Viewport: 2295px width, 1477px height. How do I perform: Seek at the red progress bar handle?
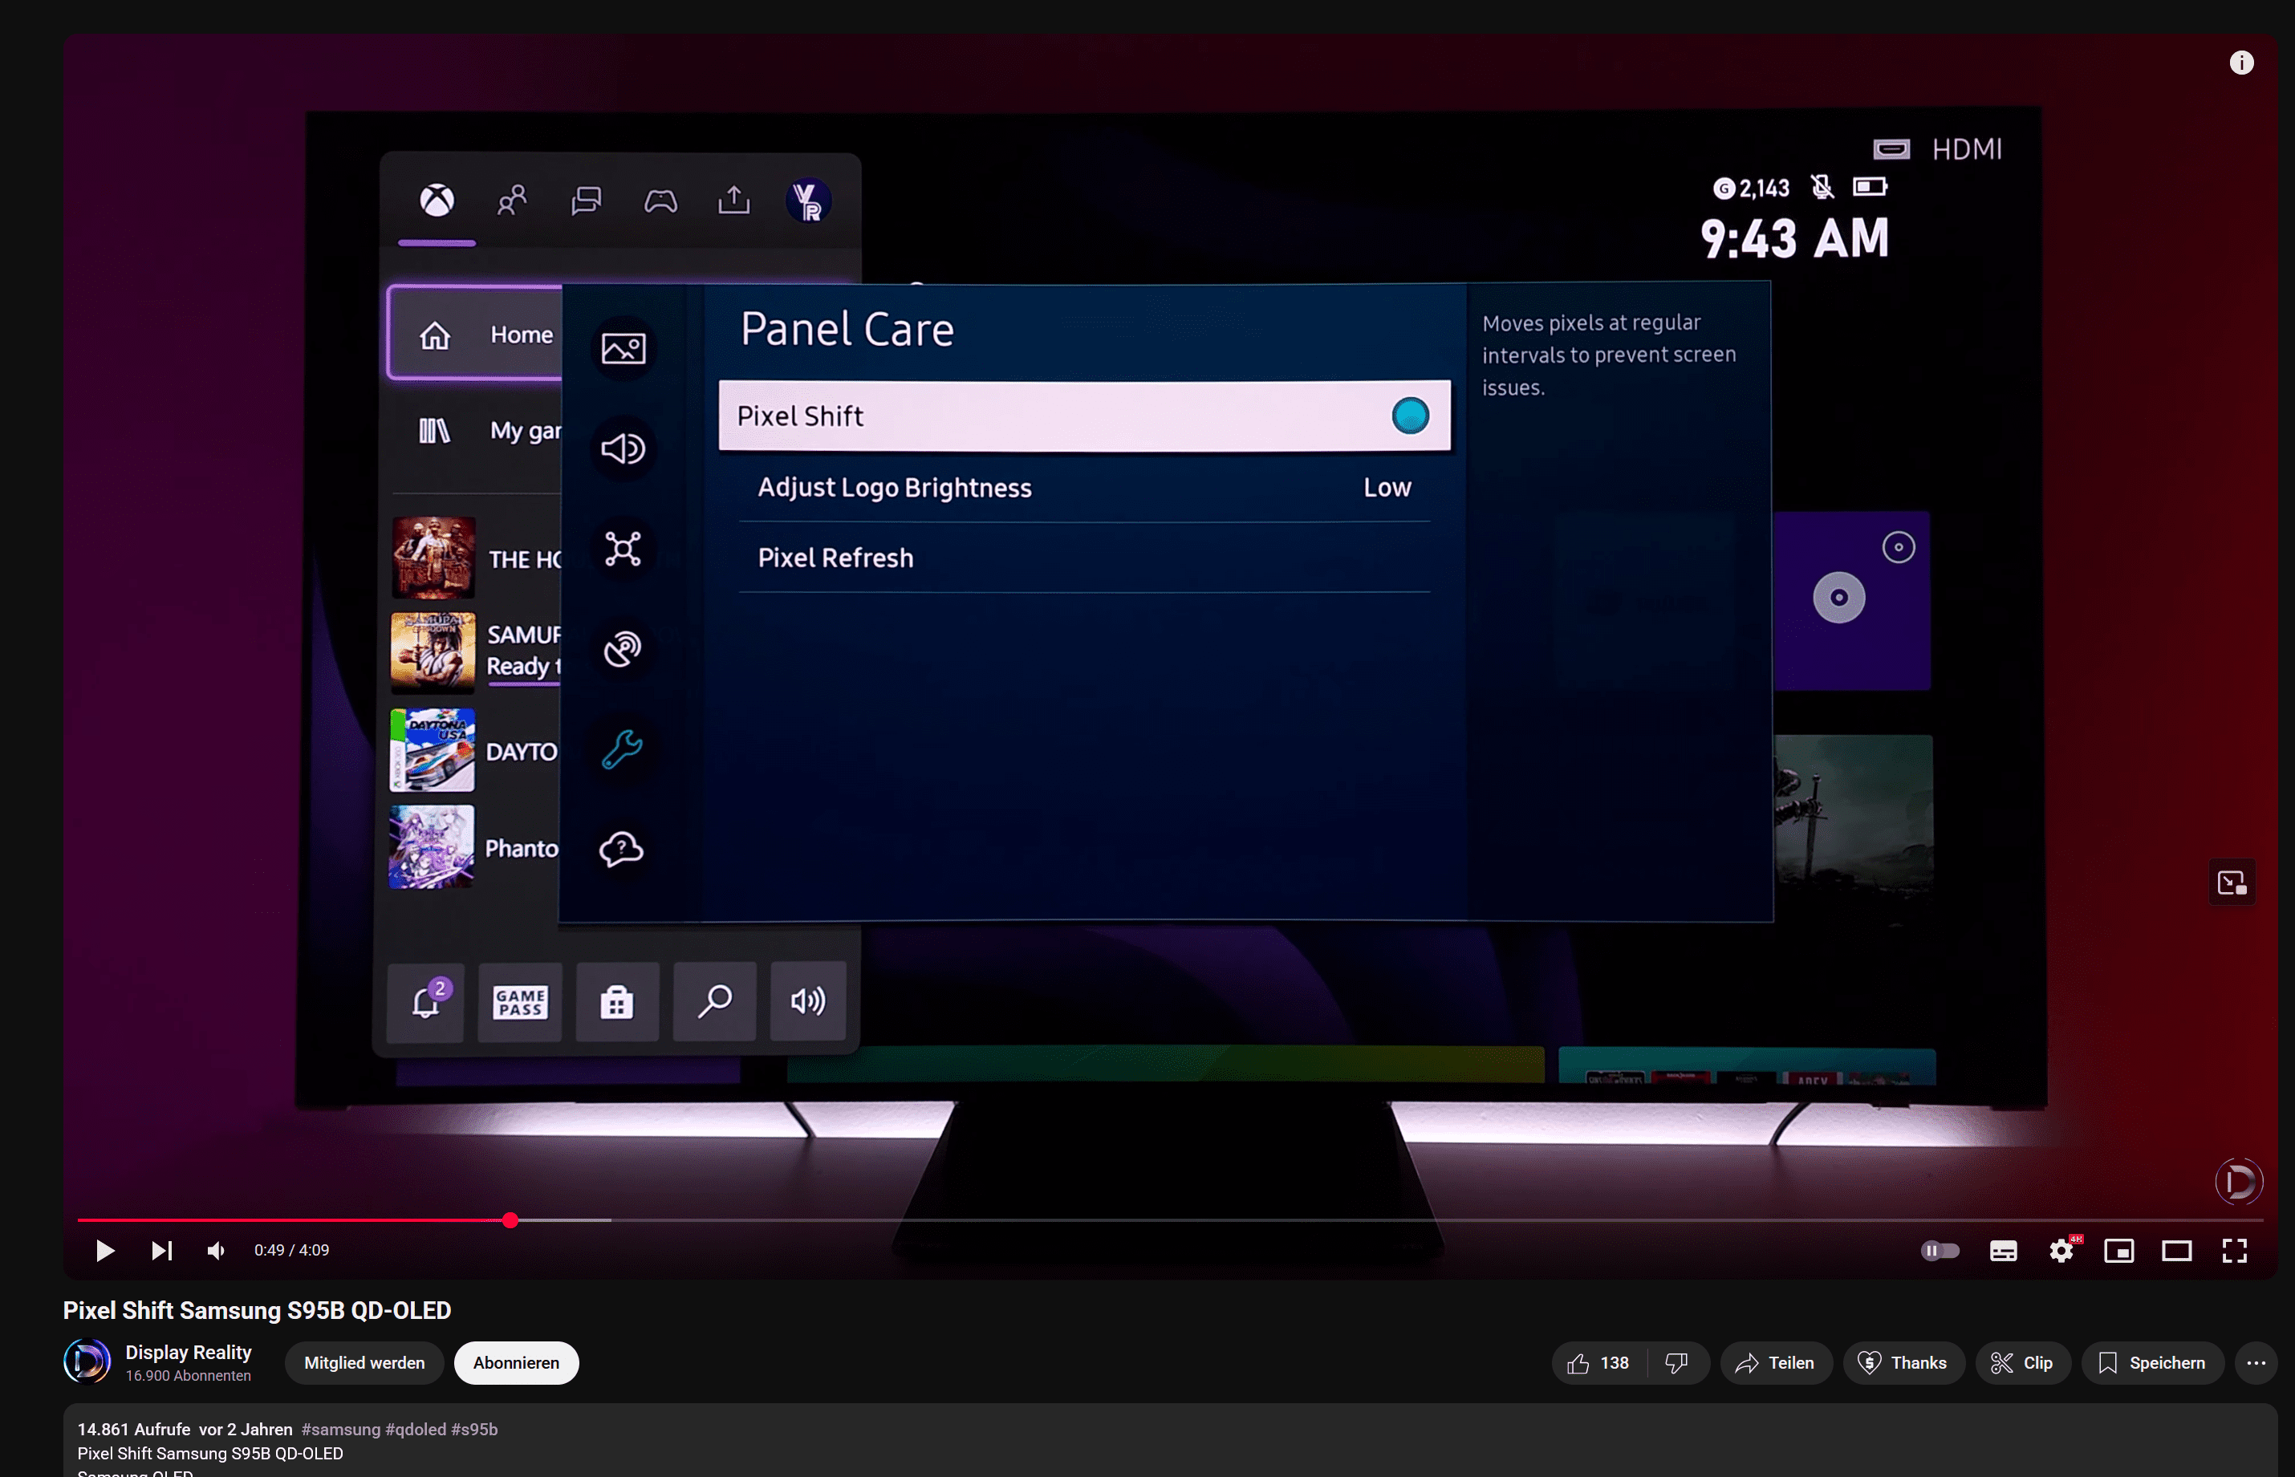tap(510, 1219)
